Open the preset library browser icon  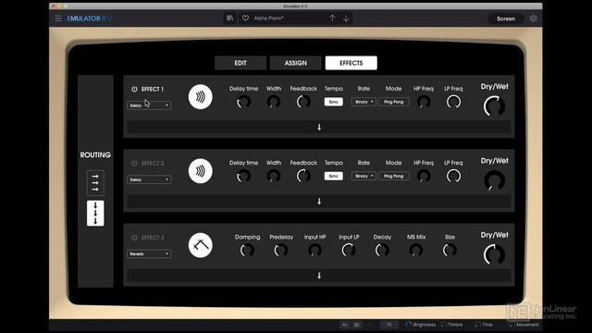point(229,18)
